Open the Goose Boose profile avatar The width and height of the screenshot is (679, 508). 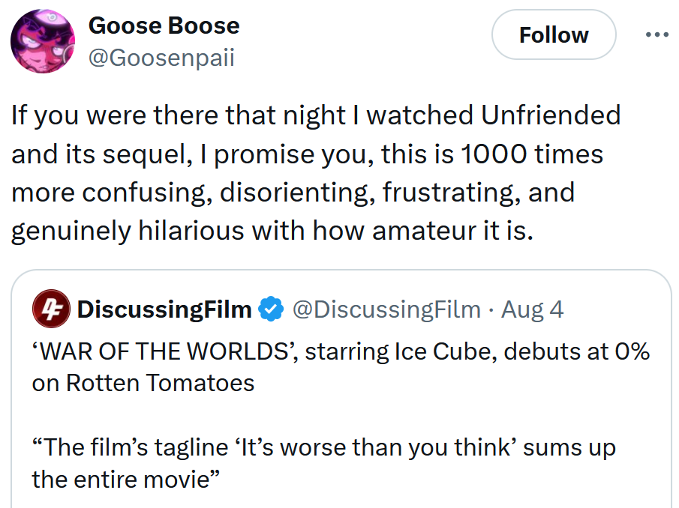click(43, 41)
